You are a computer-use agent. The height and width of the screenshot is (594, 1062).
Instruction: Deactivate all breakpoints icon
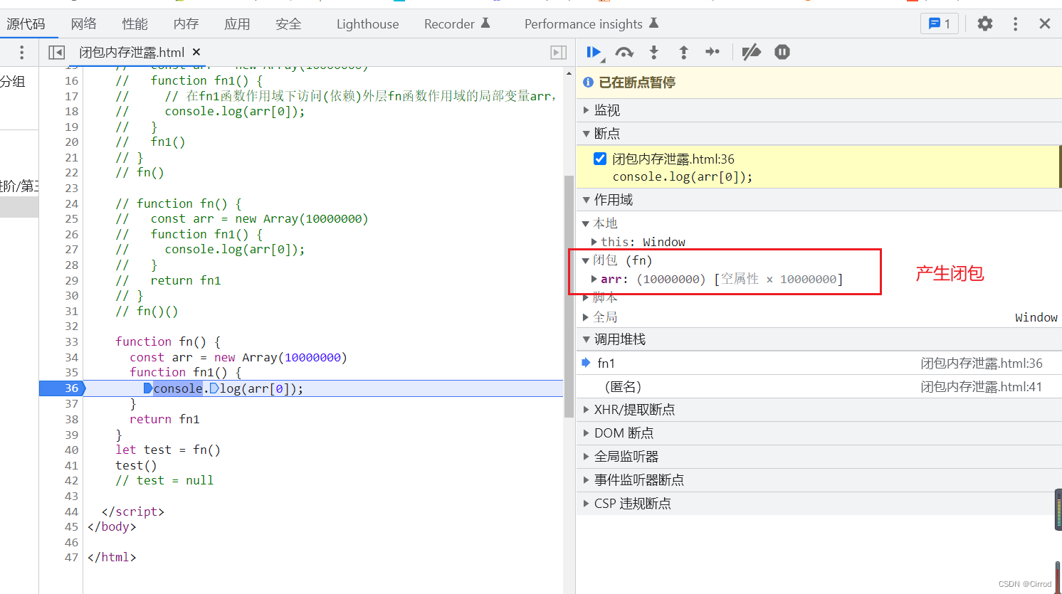point(751,52)
